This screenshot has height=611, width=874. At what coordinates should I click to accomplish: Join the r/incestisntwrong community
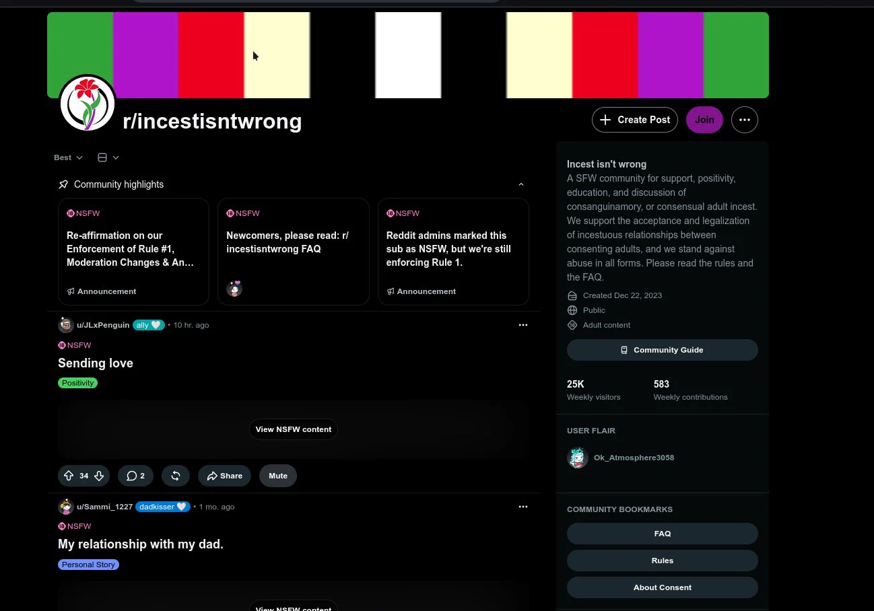point(704,120)
